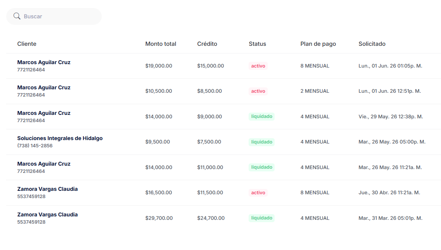
Task: Click the 2 MENSUAL payment plan
Action: (x=315, y=91)
